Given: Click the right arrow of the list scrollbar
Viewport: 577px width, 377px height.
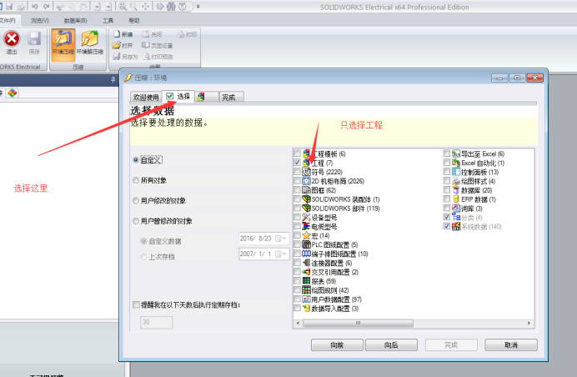Looking at the screenshot, I should coord(529,323).
